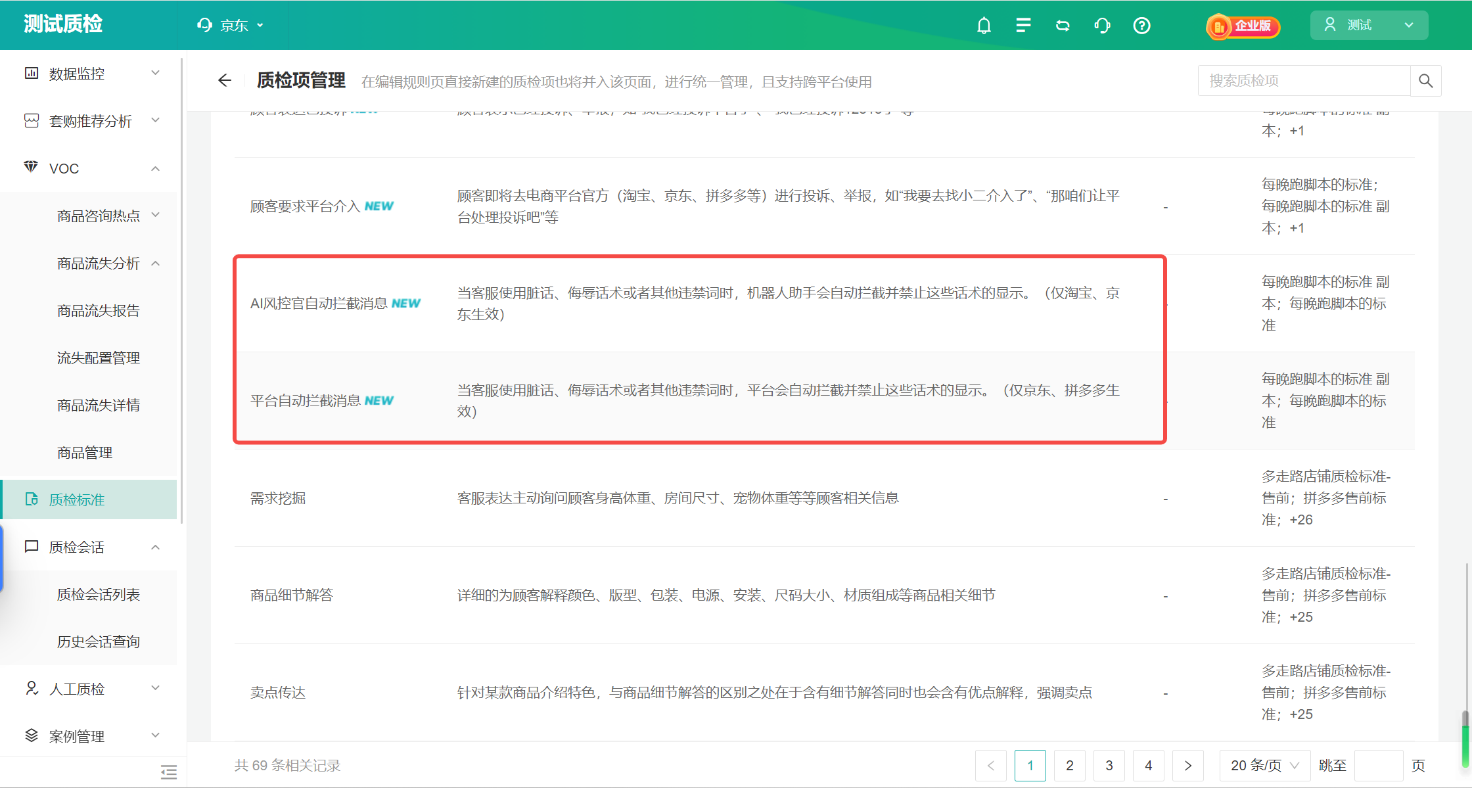1472x788 pixels.
Task: Click 详细的为顾客解释颜色 description text
Action: pos(726,595)
